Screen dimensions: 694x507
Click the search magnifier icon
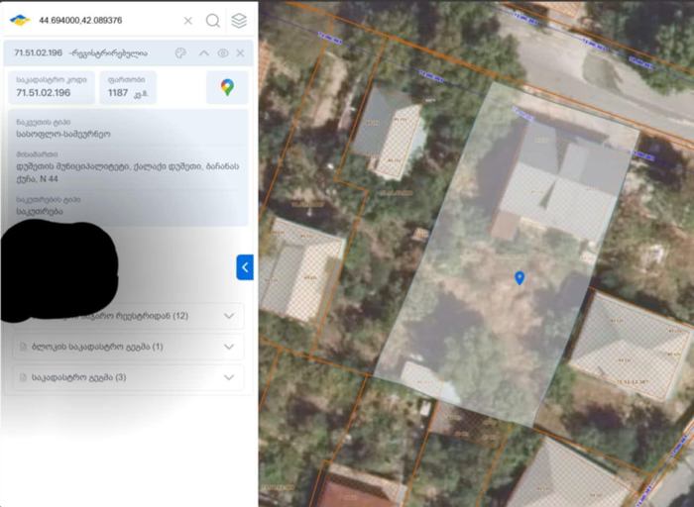coord(213,20)
